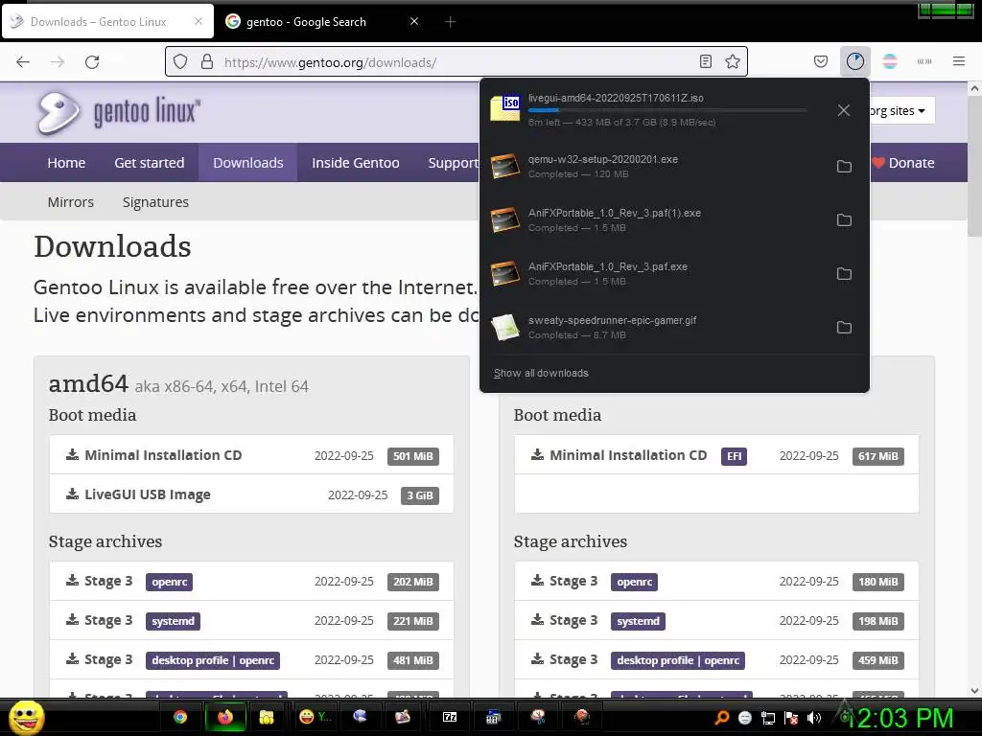Click the Donate heart link

903,163
